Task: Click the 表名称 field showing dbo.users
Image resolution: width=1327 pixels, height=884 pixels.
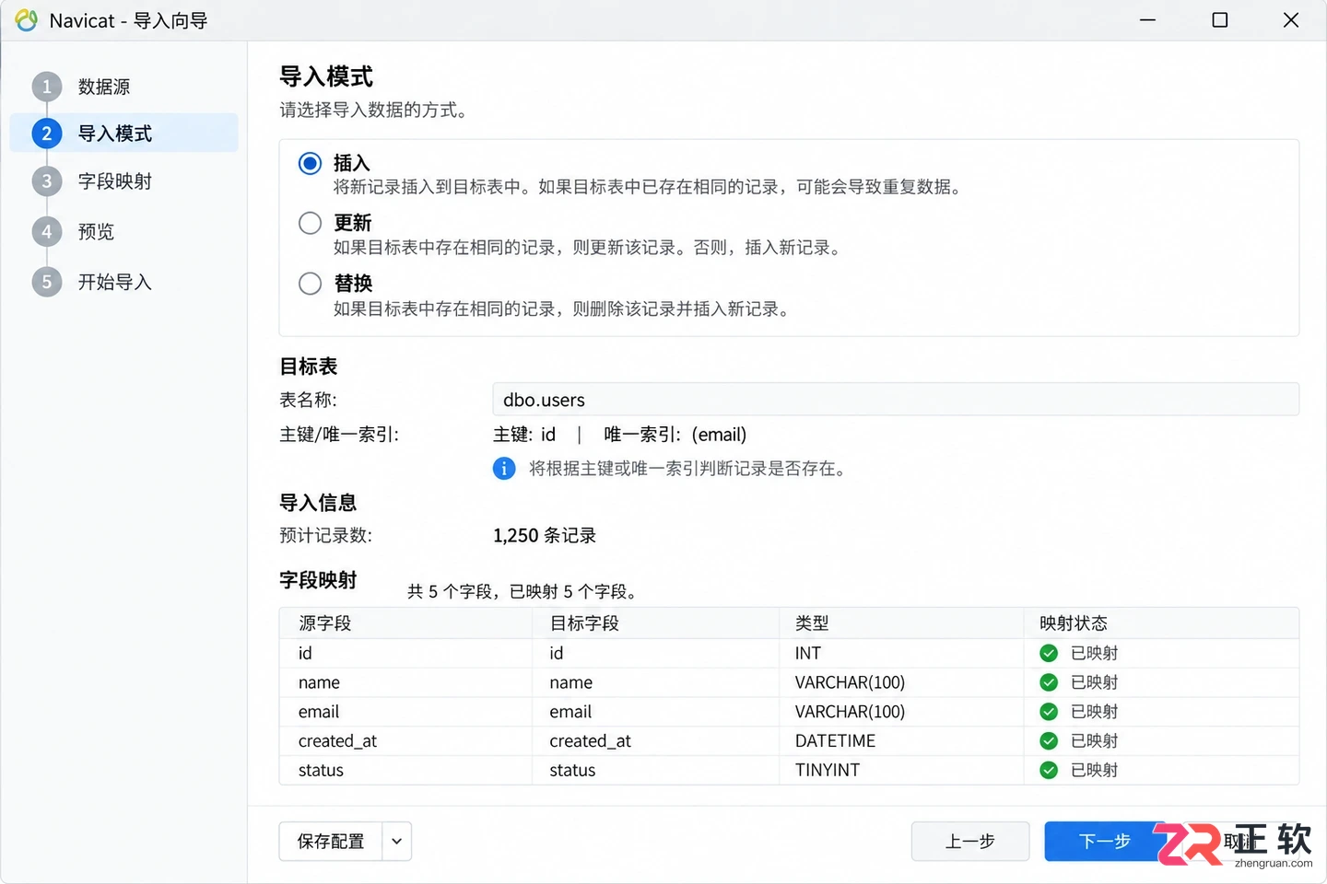Action: click(896, 400)
